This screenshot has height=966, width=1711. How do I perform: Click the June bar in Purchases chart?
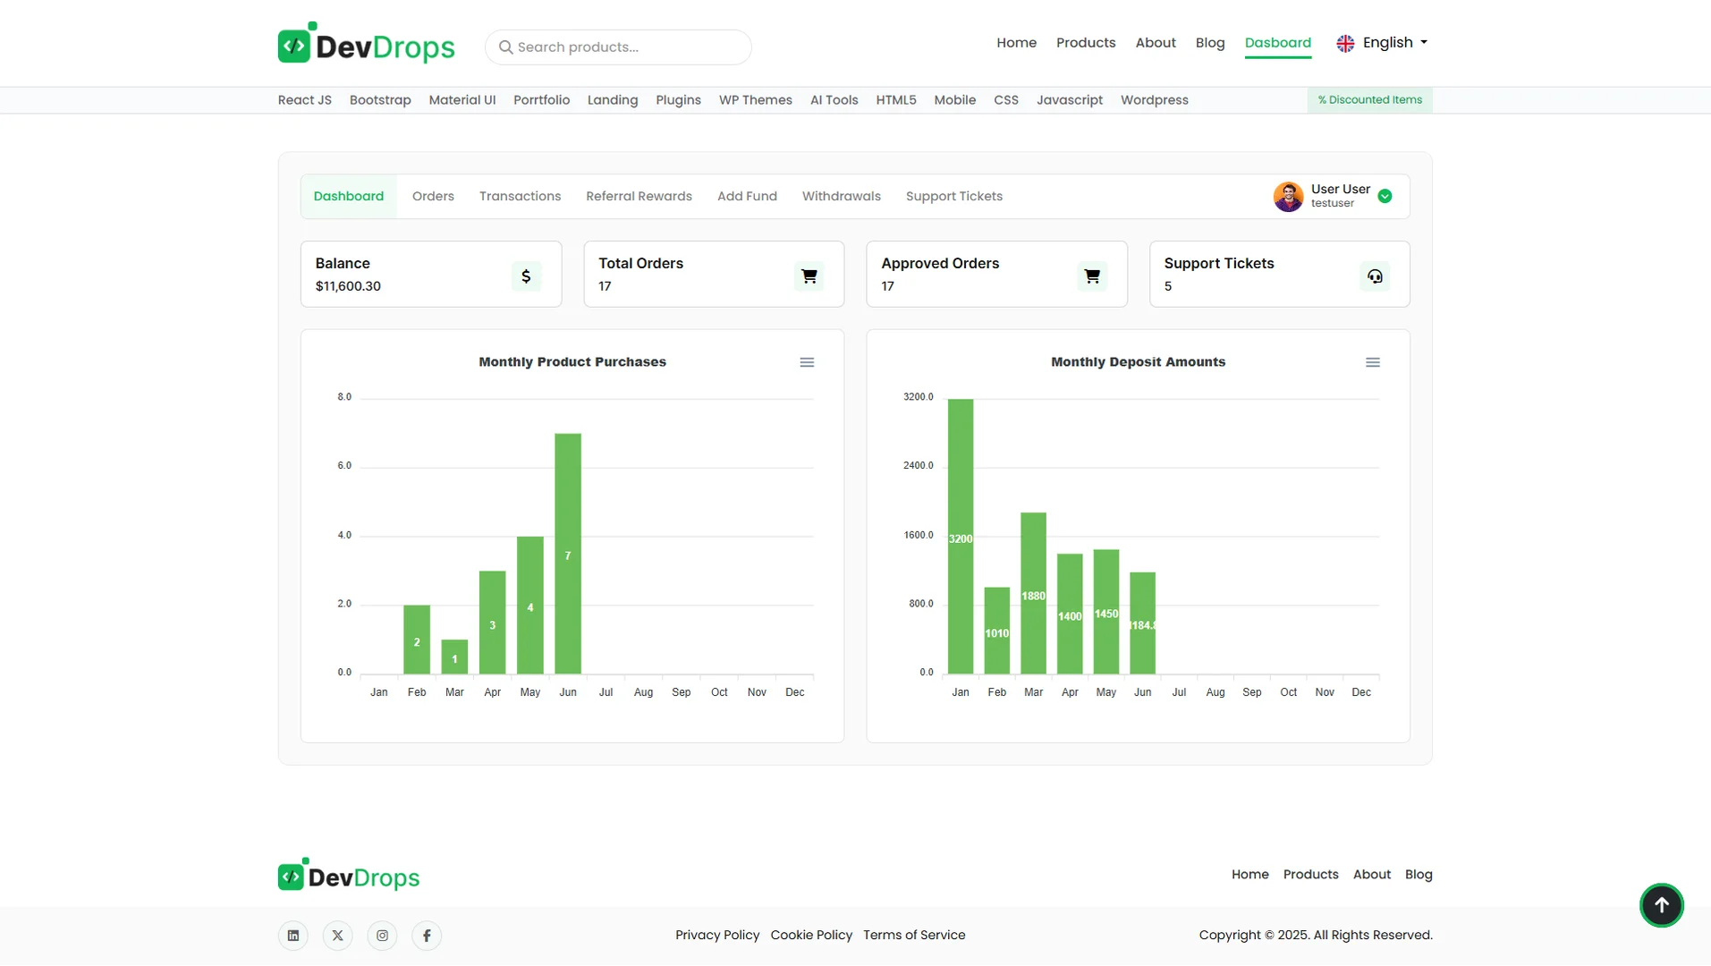pos(568,554)
